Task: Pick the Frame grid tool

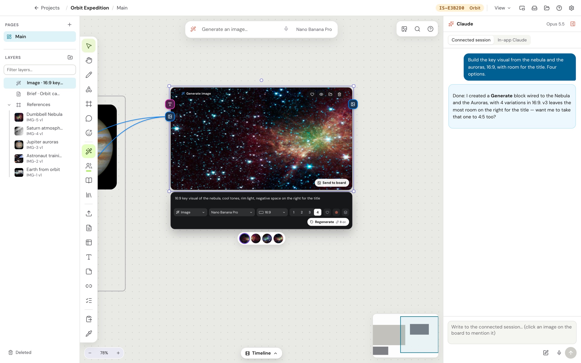Action: 89,104
